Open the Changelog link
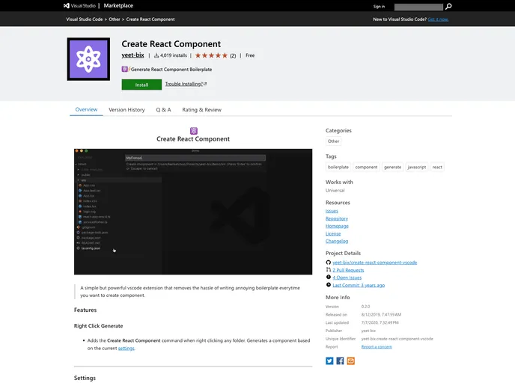The height and width of the screenshot is (383, 515). click(x=337, y=241)
